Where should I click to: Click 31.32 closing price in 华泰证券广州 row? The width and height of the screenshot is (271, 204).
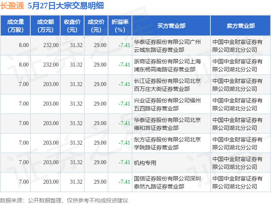point(76,45)
